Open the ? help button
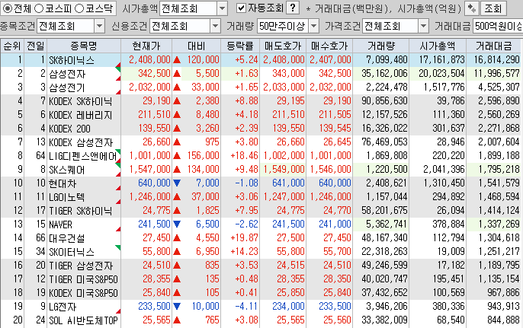The width and height of the screenshot is (523, 328). (x=293, y=8)
